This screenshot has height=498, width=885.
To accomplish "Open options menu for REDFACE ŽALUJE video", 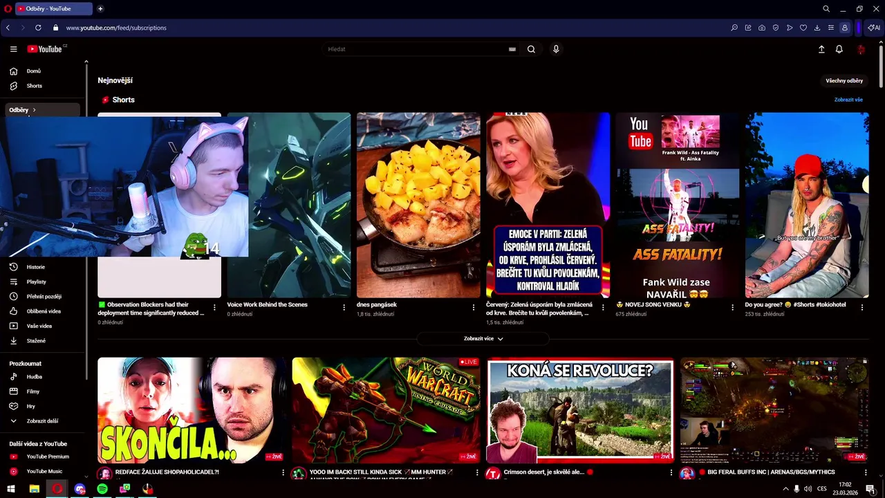I will [283, 473].
